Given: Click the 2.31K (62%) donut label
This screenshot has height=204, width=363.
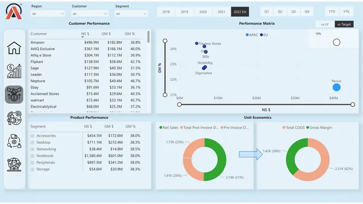Looking at the screenshot, I should (x=344, y=169).
